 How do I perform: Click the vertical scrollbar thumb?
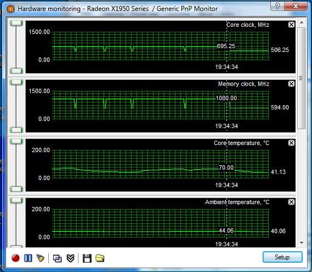pyautogui.click(x=302, y=78)
